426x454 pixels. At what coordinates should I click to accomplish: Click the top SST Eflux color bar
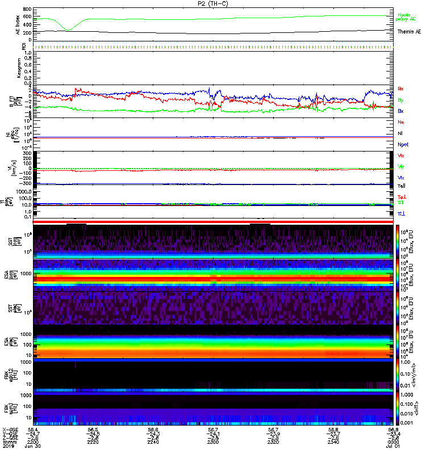click(x=398, y=240)
